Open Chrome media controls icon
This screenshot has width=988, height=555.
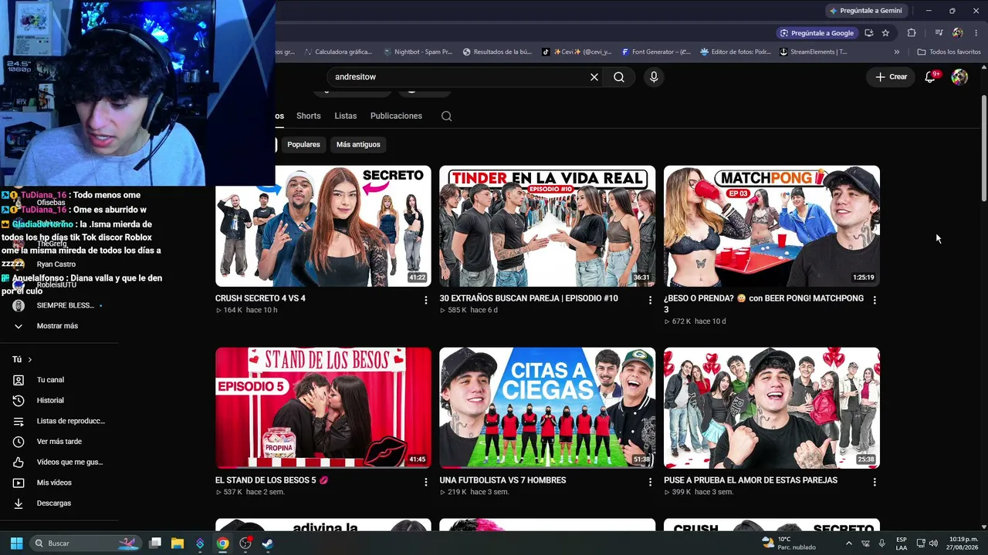coord(939,33)
